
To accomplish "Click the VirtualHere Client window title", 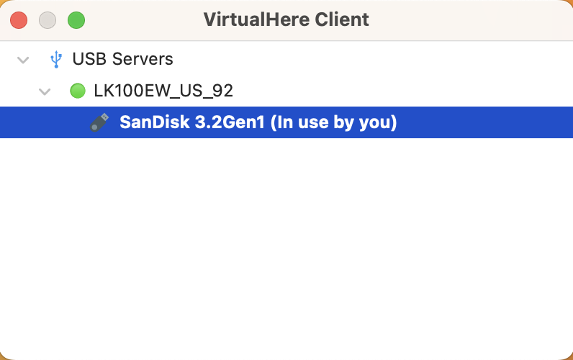I will (286, 19).
